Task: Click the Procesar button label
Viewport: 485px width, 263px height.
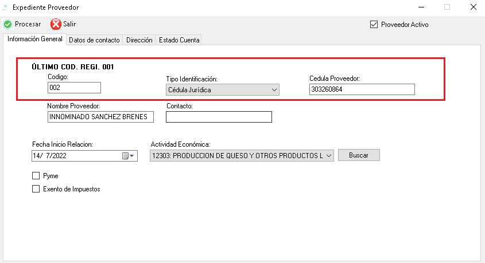Action: (28, 24)
